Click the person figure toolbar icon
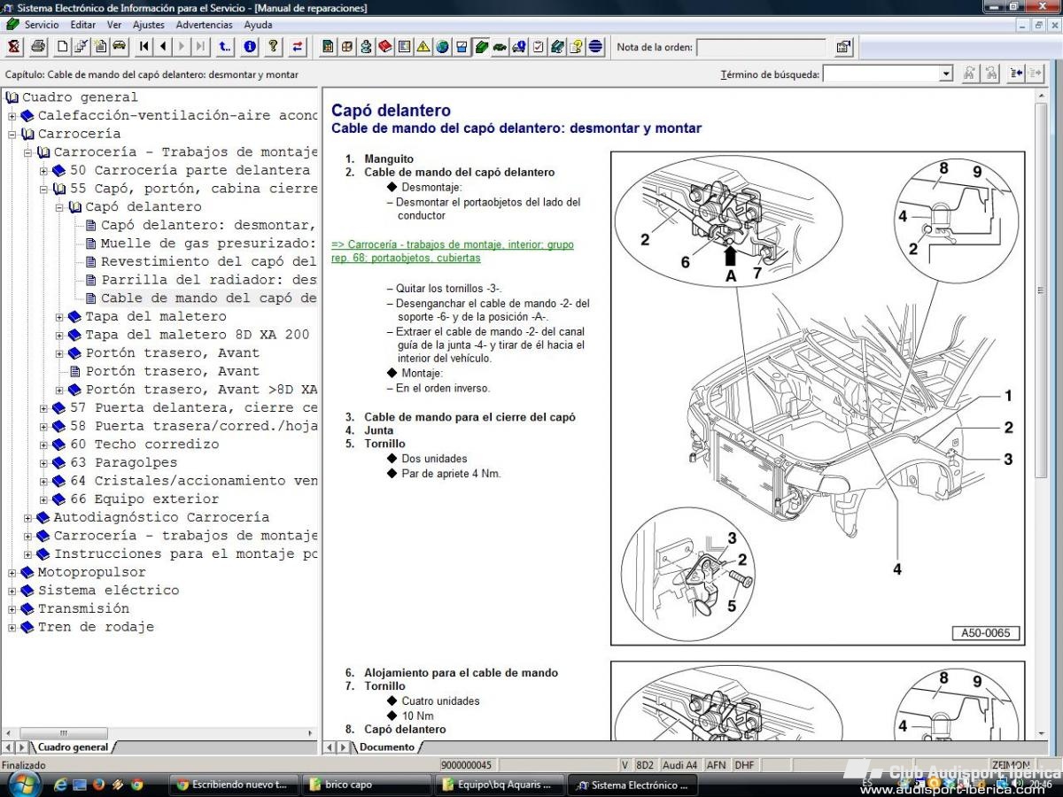1063x797 pixels. (366, 47)
